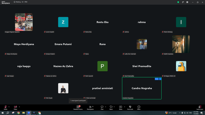Click the volume icon in system tray
205x115 pixels.
click(x=187, y=113)
